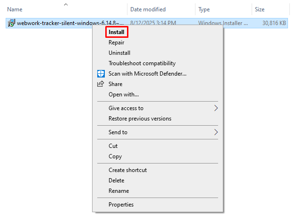296x224 pixels.
Task: Expand the Send to submenu arrow
Action: pos(216,132)
